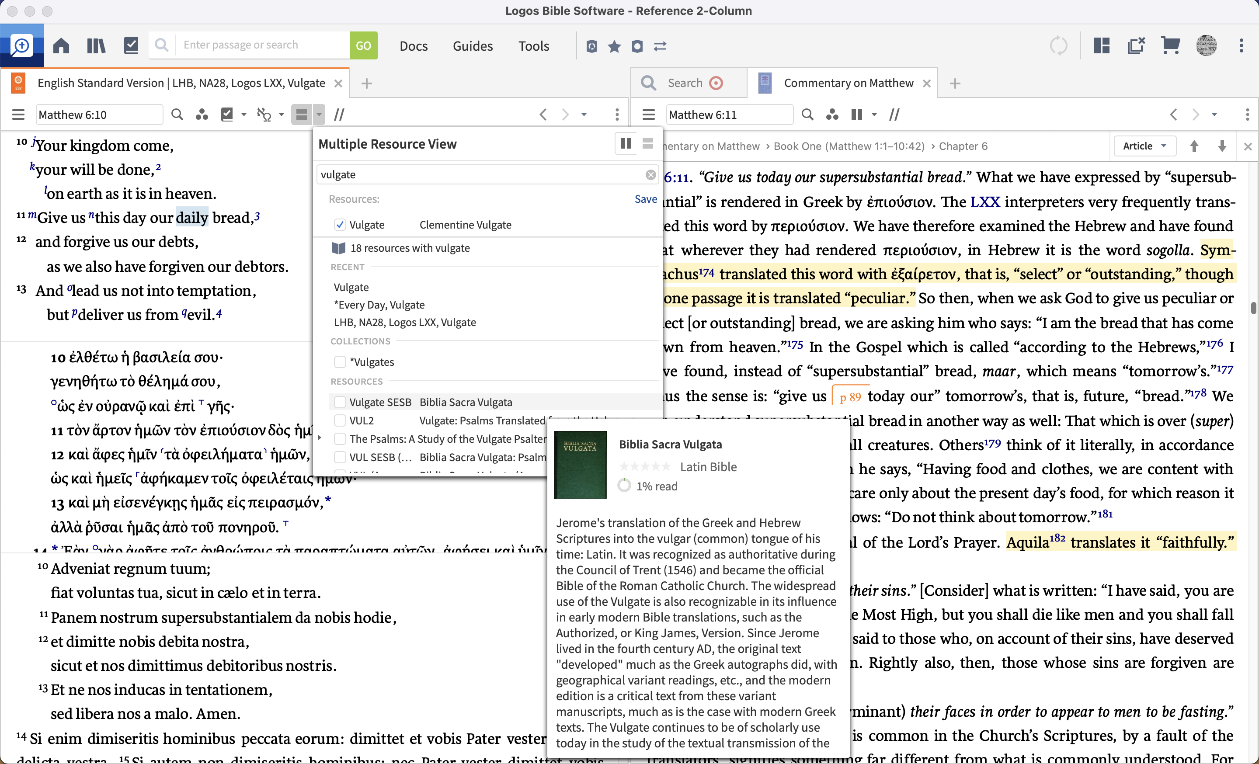Click the inline search magnifier in the commentary panel
This screenshot has height=764, width=1259.
pos(807,115)
